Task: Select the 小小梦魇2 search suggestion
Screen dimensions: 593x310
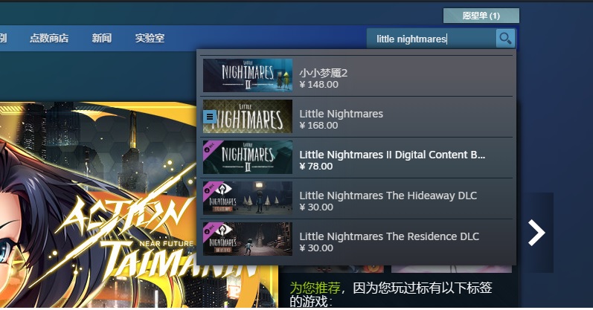Action: [357, 76]
